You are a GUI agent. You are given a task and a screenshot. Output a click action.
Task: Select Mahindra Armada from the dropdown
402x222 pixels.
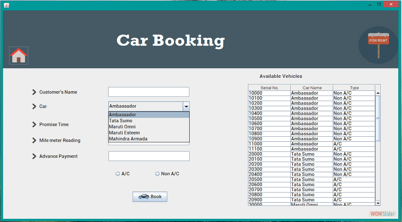149,139
